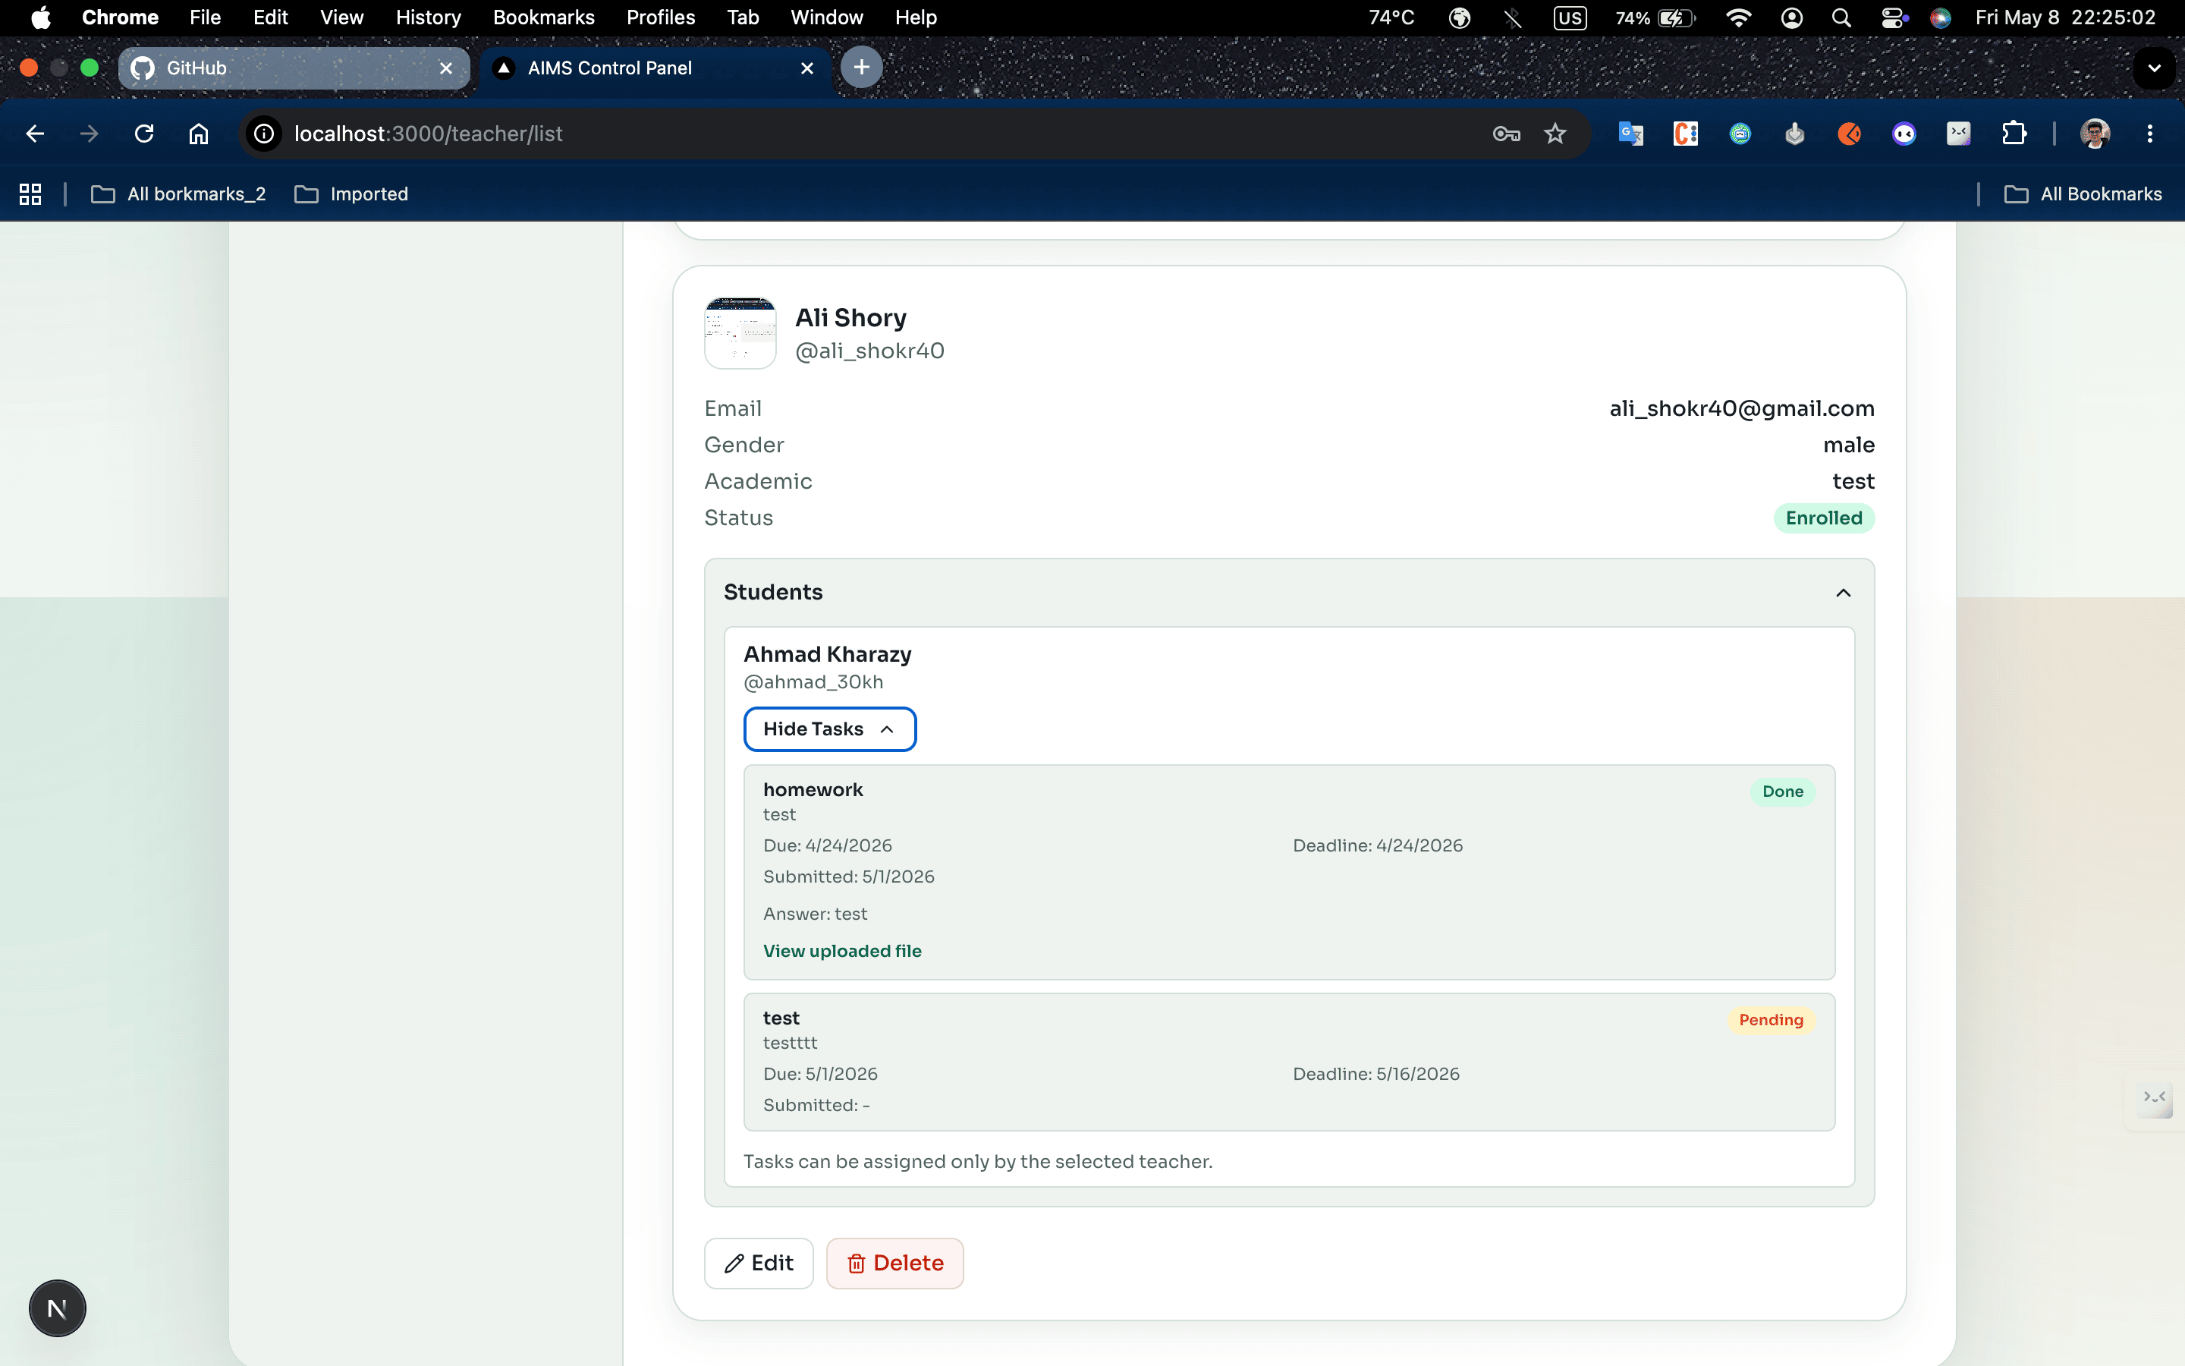Go to the browser home page

(x=199, y=134)
